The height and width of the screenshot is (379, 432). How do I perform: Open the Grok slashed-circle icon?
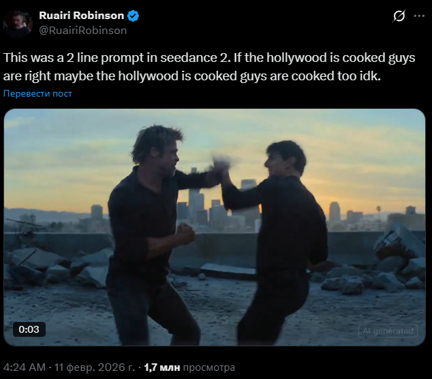[399, 16]
